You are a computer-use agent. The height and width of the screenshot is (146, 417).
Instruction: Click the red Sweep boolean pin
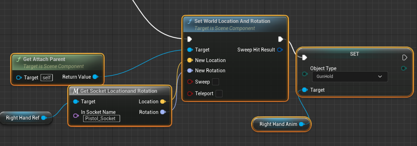tap(189, 82)
